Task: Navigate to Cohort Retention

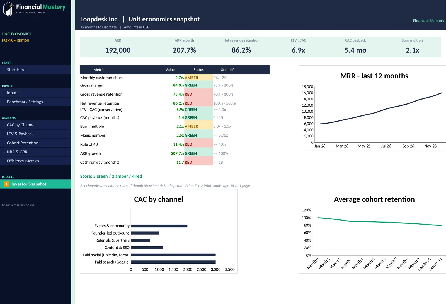Action: pos(35,143)
